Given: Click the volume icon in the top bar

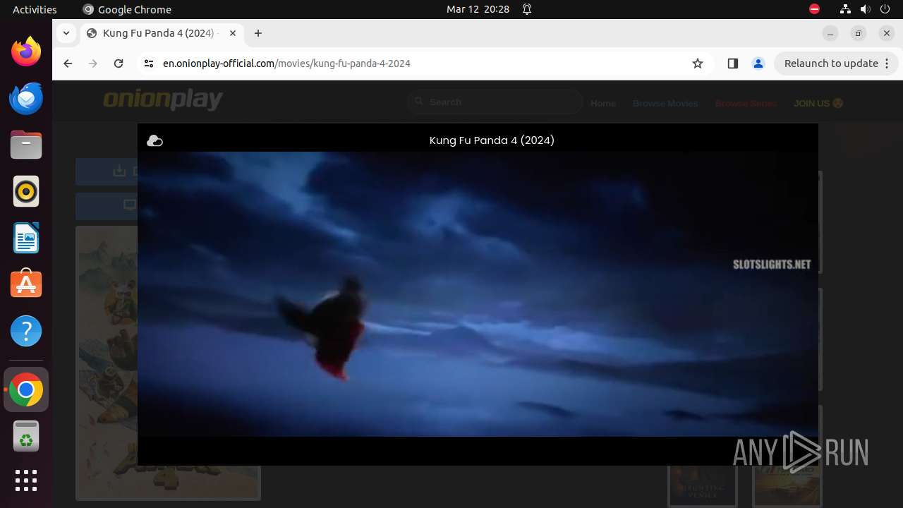Looking at the screenshot, I should [866, 9].
